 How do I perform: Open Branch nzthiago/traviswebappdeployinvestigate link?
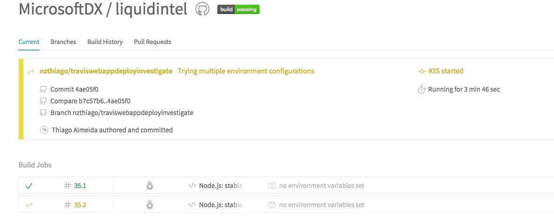[122, 113]
